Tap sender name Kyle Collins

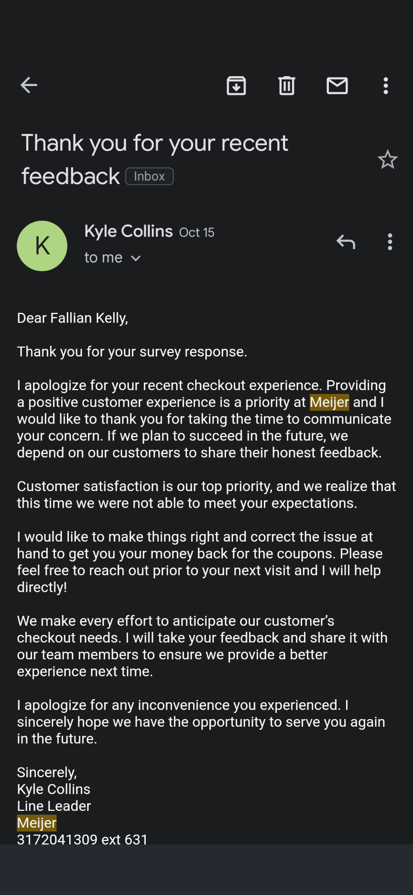[128, 231]
